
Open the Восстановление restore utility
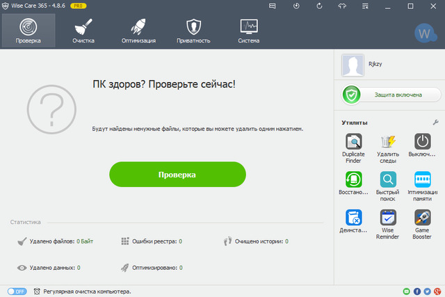353,181
